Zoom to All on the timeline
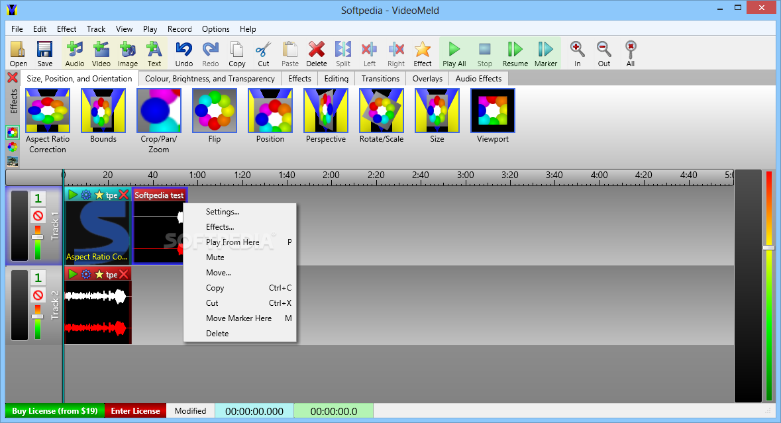The image size is (781, 423). click(630, 53)
